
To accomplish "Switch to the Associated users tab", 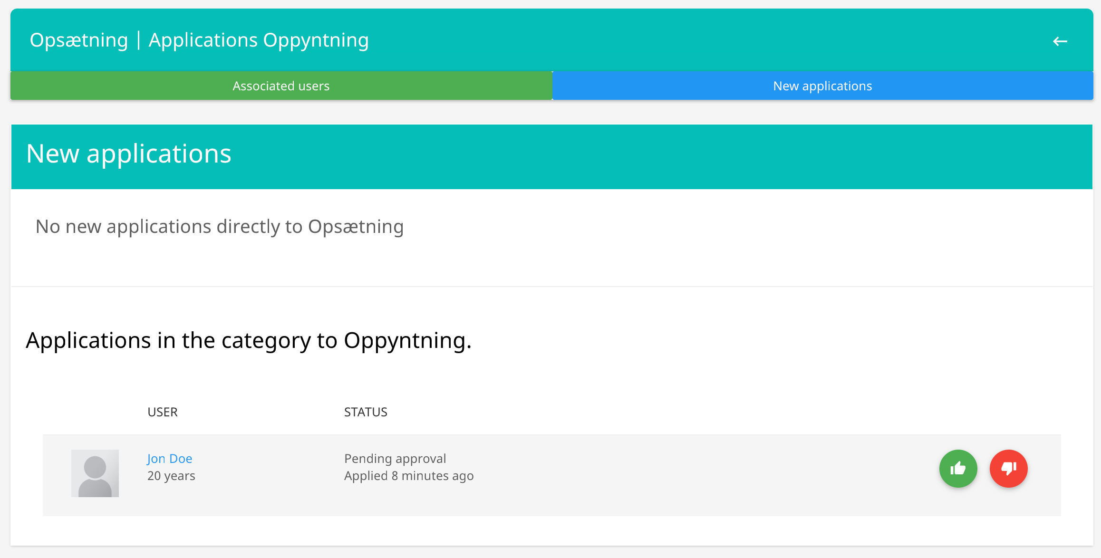I will click(x=281, y=86).
